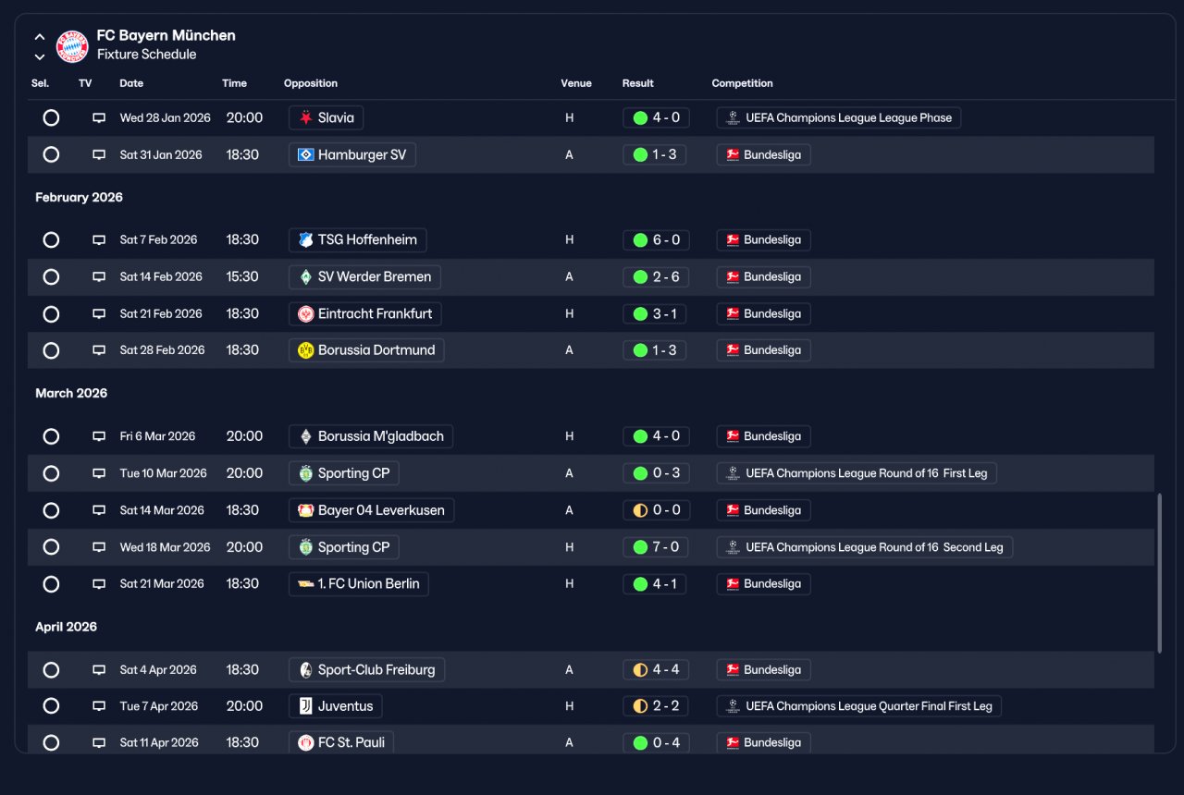
Task: Click the FC Bayern München club crest
Action: pyautogui.click(x=72, y=46)
